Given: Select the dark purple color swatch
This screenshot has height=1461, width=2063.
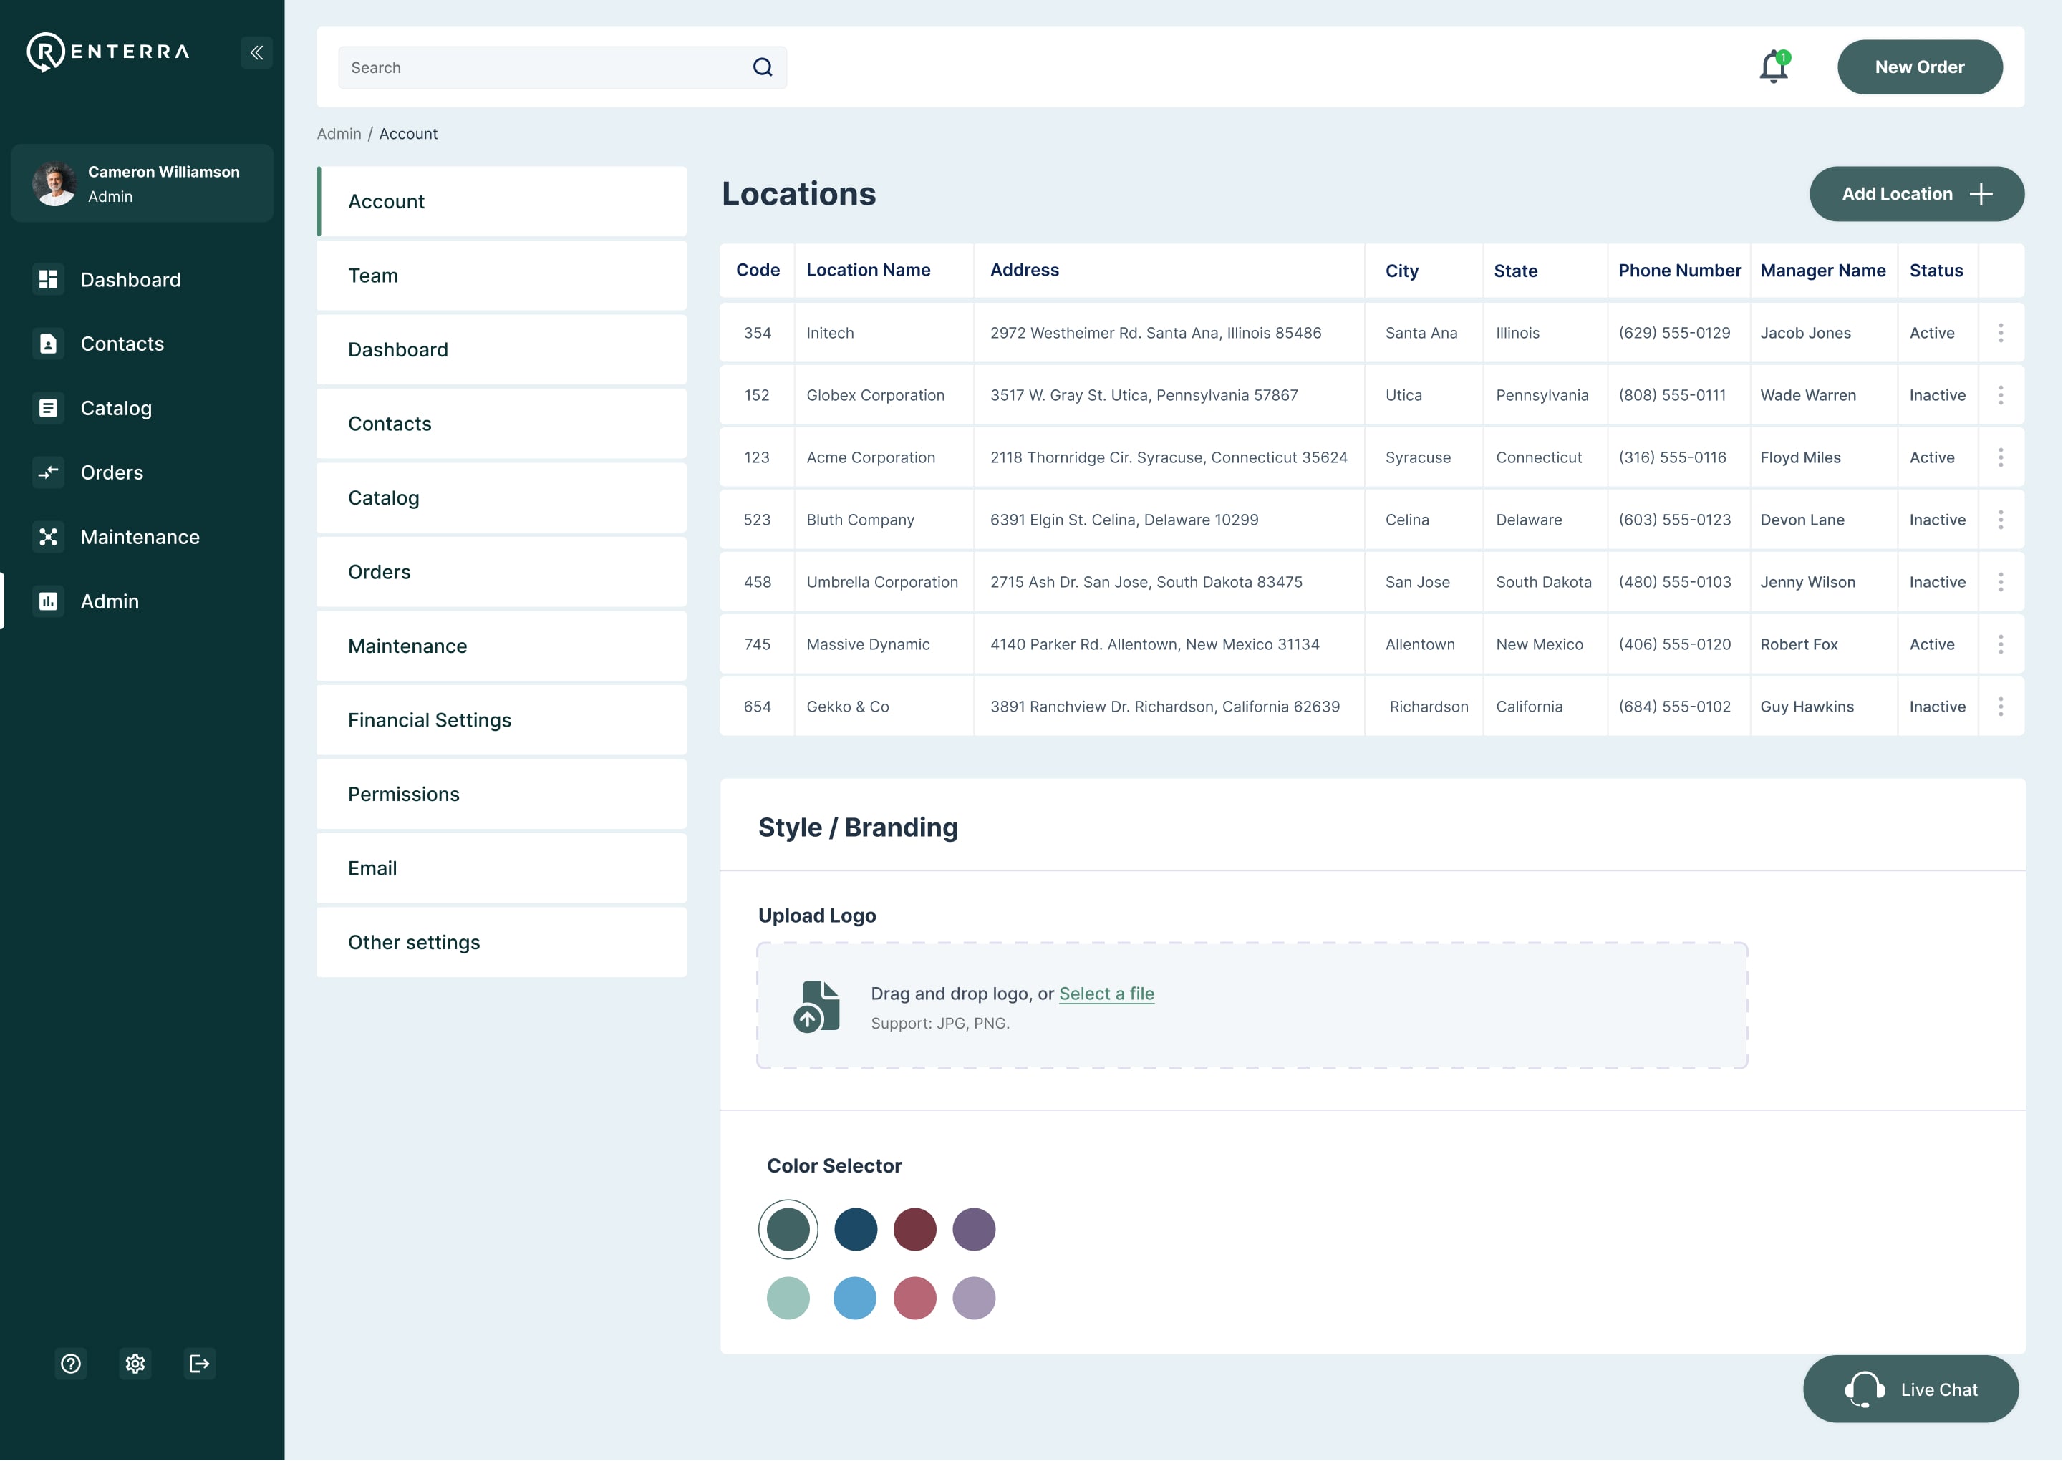Looking at the screenshot, I should [975, 1230].
